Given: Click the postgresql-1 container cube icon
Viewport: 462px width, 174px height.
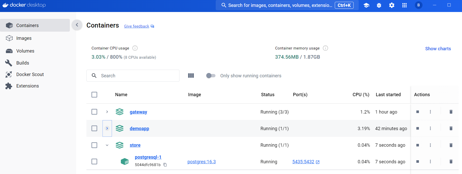Looking at the screenshot, I should pos(125,161).
